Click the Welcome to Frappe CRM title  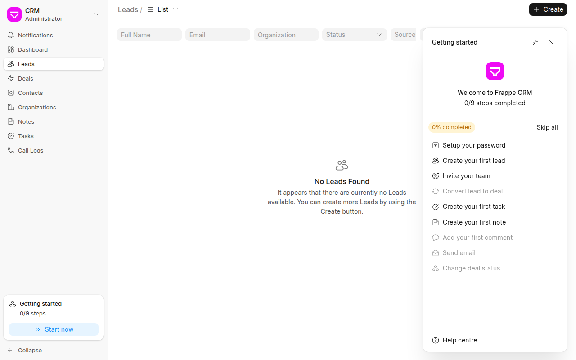[495, 93]
